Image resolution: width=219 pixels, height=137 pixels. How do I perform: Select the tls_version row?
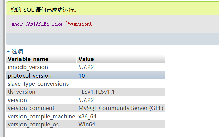click(x=85, y=92)
